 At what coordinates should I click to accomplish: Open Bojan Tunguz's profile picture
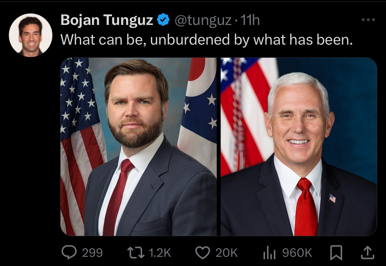click(x=30, y=35)
